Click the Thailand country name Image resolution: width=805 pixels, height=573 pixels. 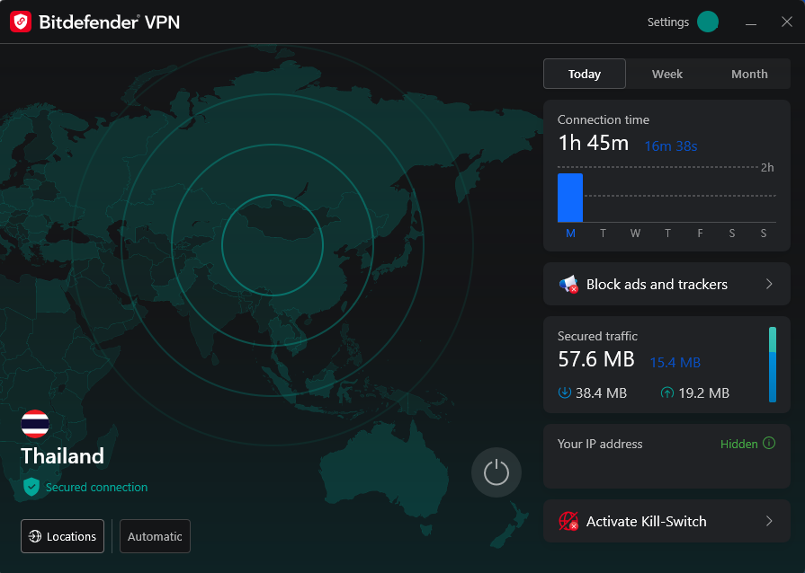tap(62, 455)
